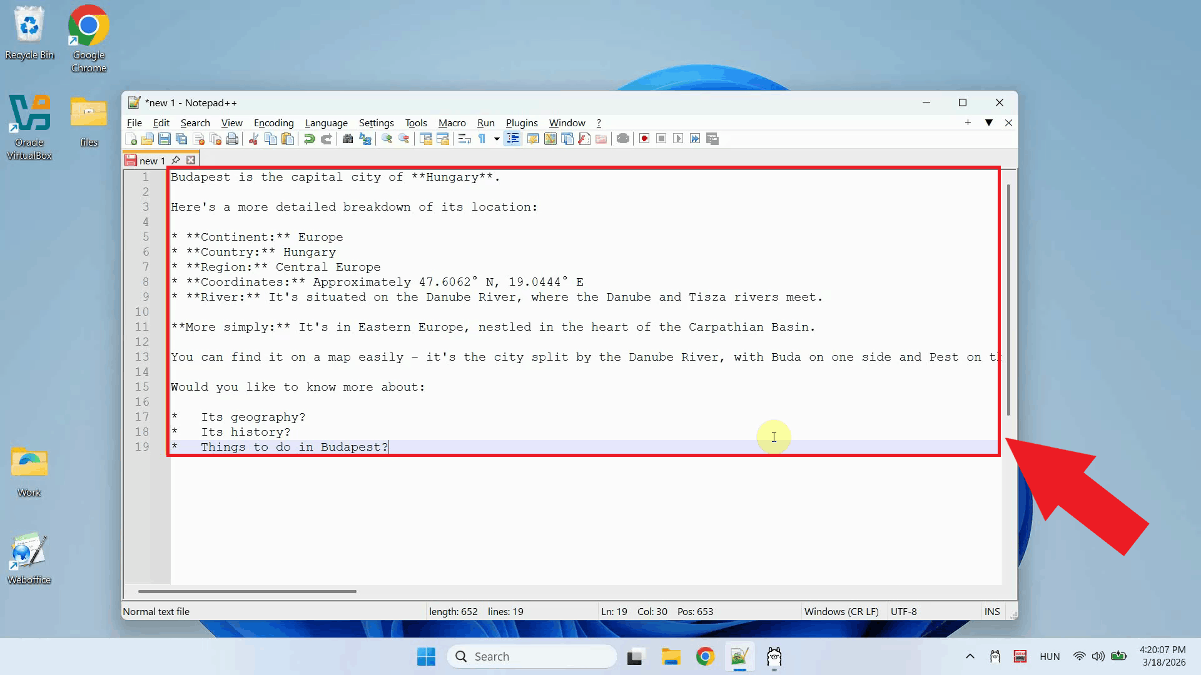Open the tab list dropdown triangle
The width and height of the screenshot is (1201, 675).
(989, 122)
